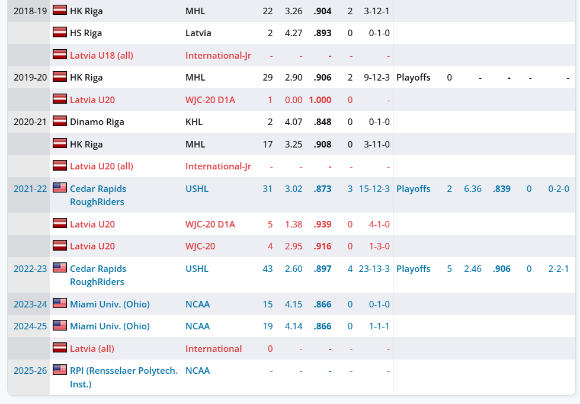Open the 2021-22 season link
Image resolution: width=580 pixels, height=404 pixels.
tap(30, 189)
